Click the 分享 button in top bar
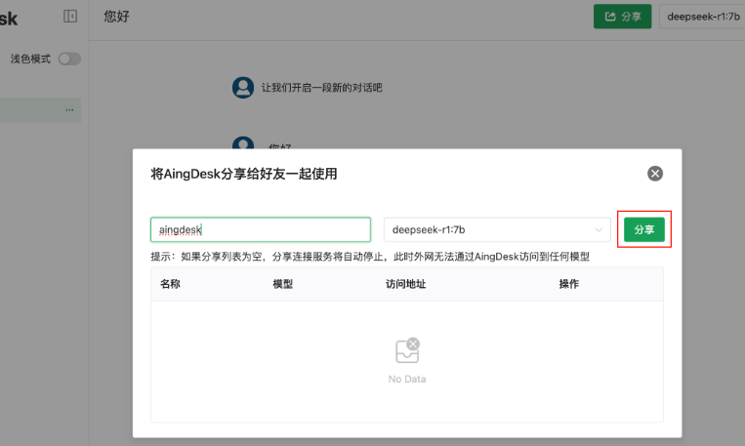 [622, 17]
